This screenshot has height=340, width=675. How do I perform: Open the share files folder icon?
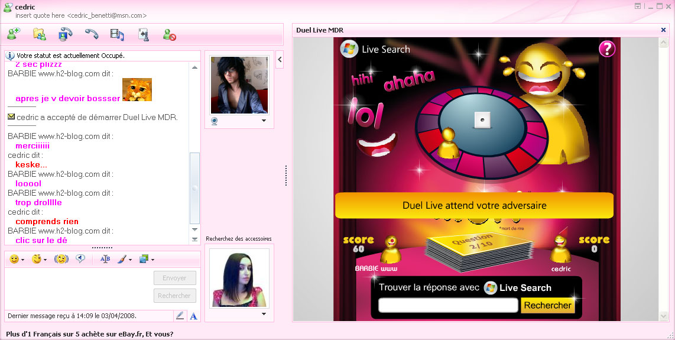click(x=39, y=34)
